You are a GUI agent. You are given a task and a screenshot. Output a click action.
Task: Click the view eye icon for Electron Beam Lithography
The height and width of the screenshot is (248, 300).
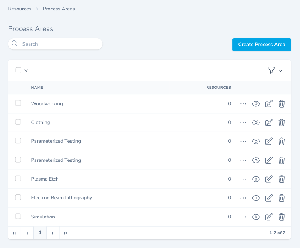tap(256, 198)
